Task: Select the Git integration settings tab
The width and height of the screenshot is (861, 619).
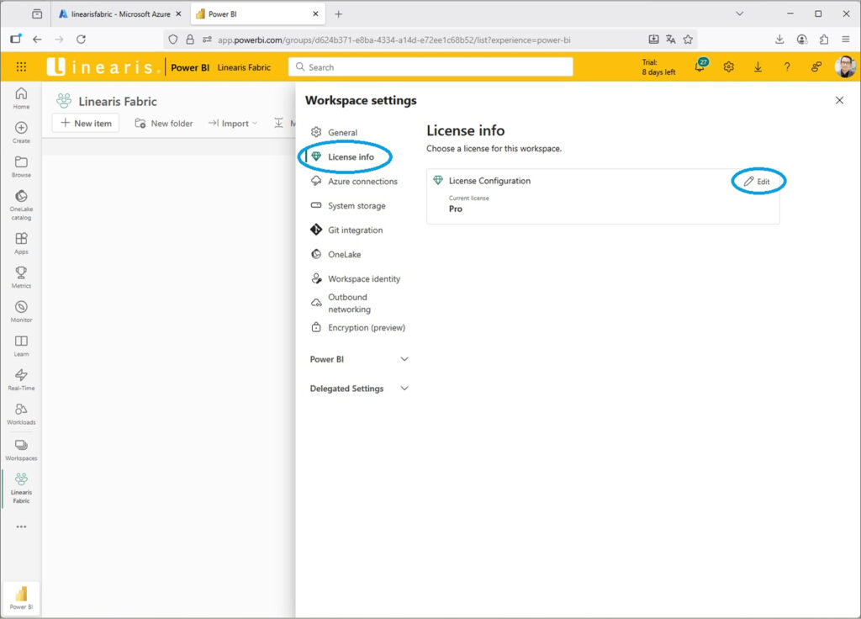Action: pyautogui.click(x=346, y=230)
